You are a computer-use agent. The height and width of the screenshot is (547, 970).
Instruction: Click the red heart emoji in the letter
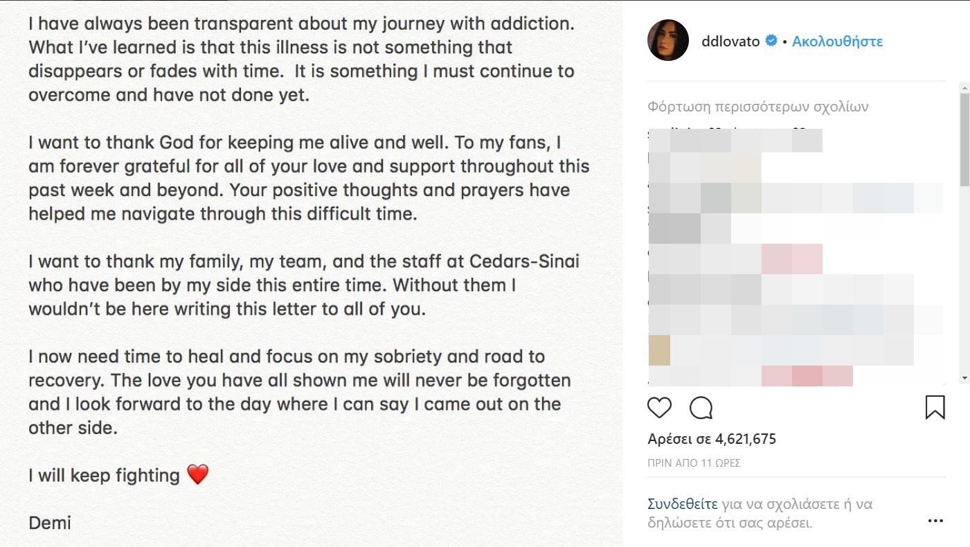tap(197, 475)
